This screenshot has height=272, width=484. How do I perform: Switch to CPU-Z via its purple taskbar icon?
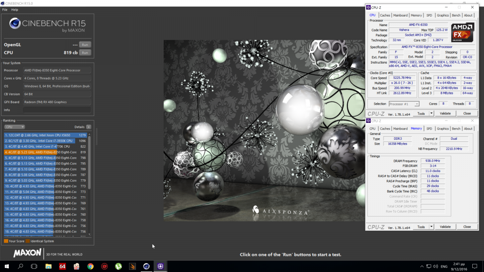point(161,266)
